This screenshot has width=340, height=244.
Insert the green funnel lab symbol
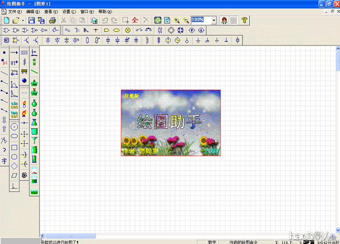34,141
